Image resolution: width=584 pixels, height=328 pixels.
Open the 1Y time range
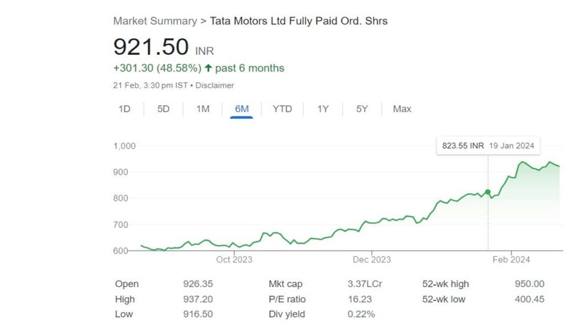click(323, 109)
